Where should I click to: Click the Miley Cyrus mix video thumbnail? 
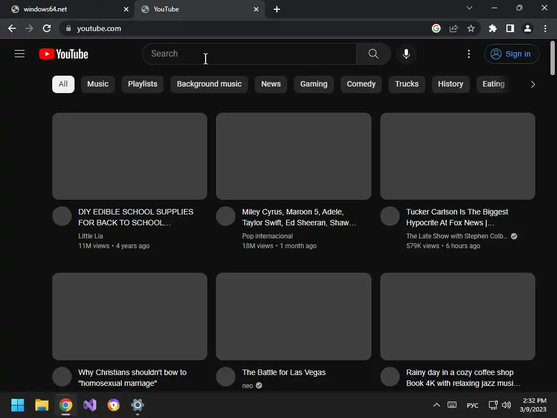pyautogui.click(x=294, y=156)
